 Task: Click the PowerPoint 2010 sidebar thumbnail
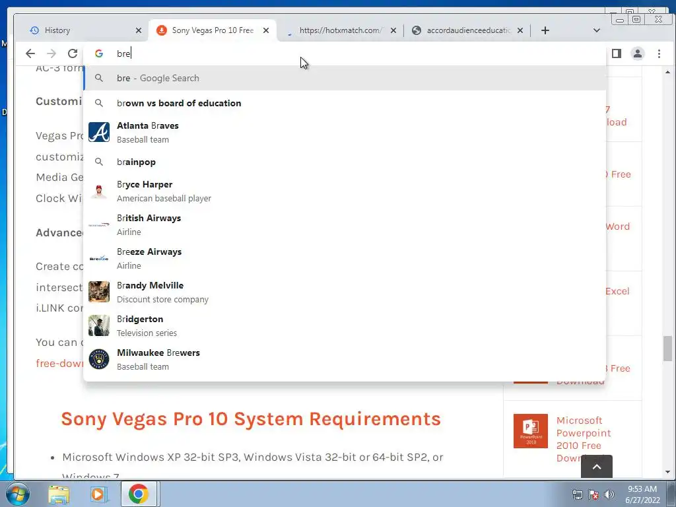531,431
